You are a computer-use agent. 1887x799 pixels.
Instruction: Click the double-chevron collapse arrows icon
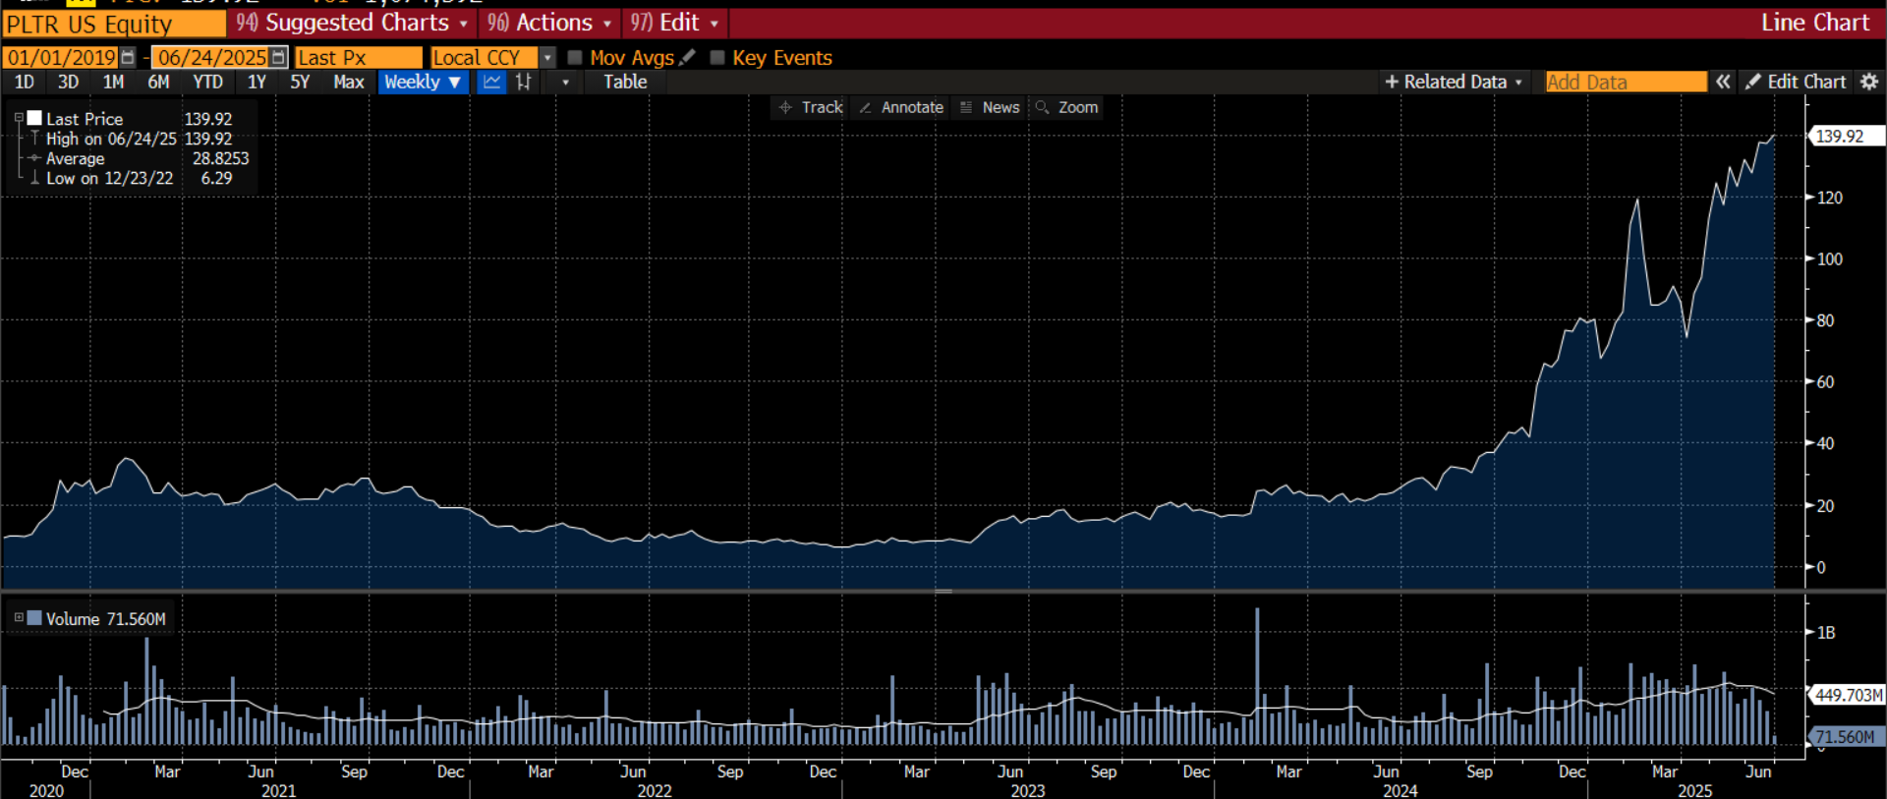pyautogui.click(x=1723, y=83)
